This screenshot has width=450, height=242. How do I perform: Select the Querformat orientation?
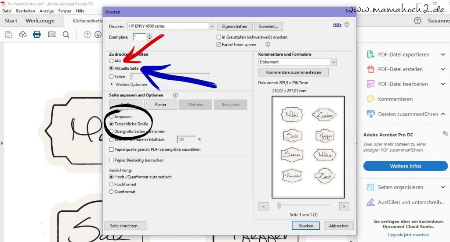pos(111,192)
